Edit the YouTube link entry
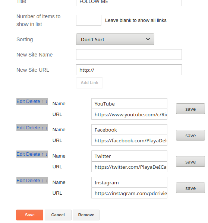This screenshot has width=208, height=223. (21, 101)
